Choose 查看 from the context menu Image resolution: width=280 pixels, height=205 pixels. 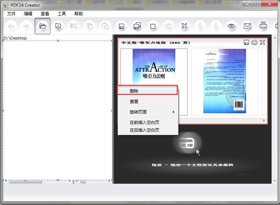point(134,102)
